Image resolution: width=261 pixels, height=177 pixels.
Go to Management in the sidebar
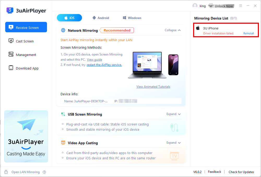(26, 55)
